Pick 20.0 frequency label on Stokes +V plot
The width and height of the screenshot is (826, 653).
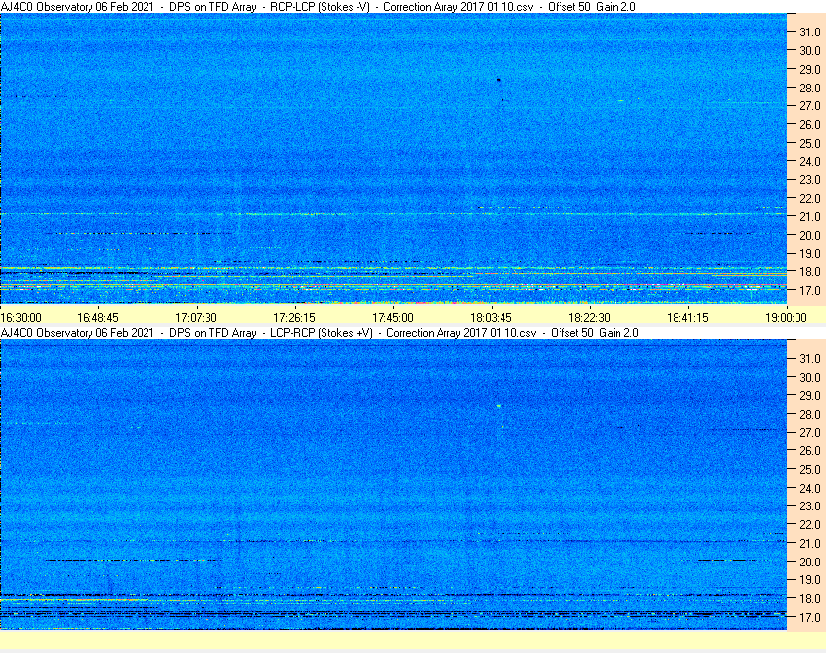click(810, 562)
